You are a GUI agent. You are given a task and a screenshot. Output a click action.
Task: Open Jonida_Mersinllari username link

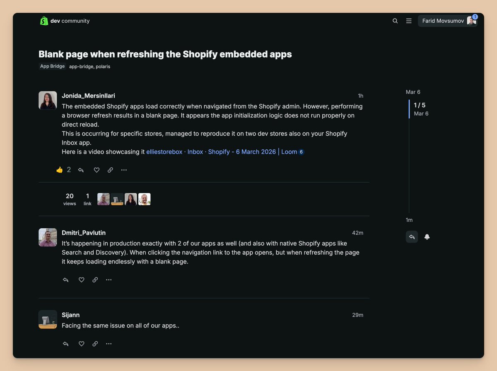[x=88, y=96]
